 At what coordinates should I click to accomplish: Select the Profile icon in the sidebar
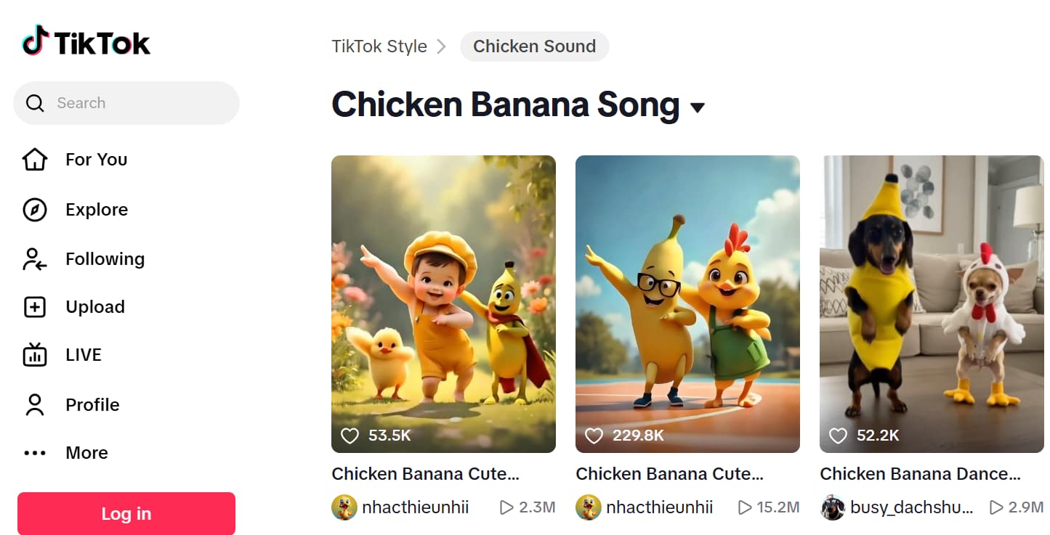[x=35, y=404]
